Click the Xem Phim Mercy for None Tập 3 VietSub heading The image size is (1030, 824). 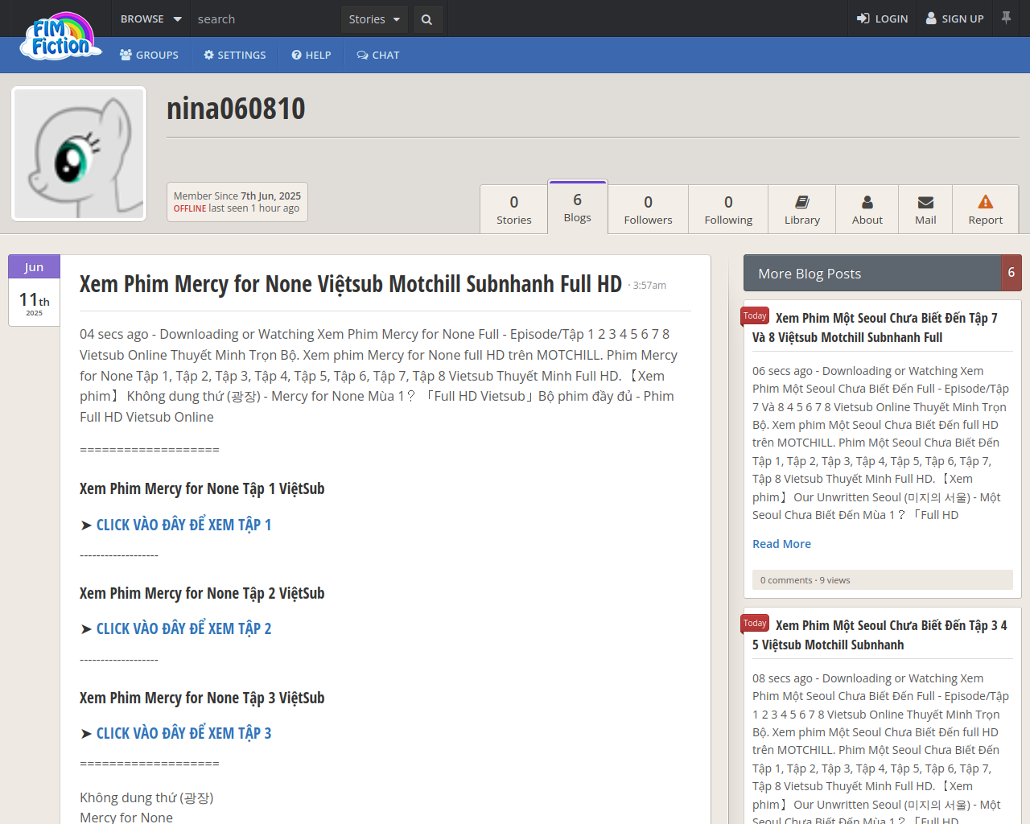click(202, 698)
